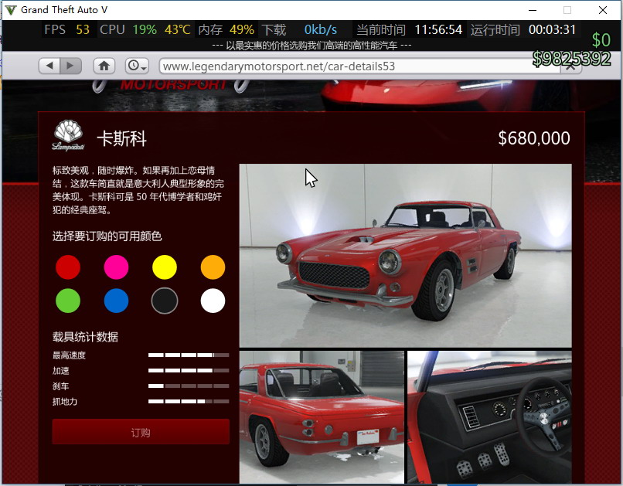Open the interior dashboard thumbnail
The width and height of the screenshot is (623, 486).
tap(489, 417)
